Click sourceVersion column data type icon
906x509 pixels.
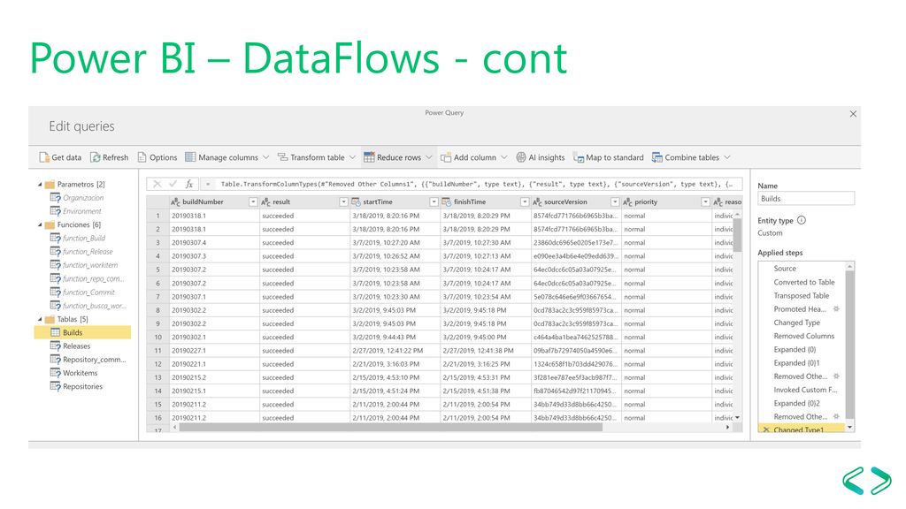click(537, 202)
